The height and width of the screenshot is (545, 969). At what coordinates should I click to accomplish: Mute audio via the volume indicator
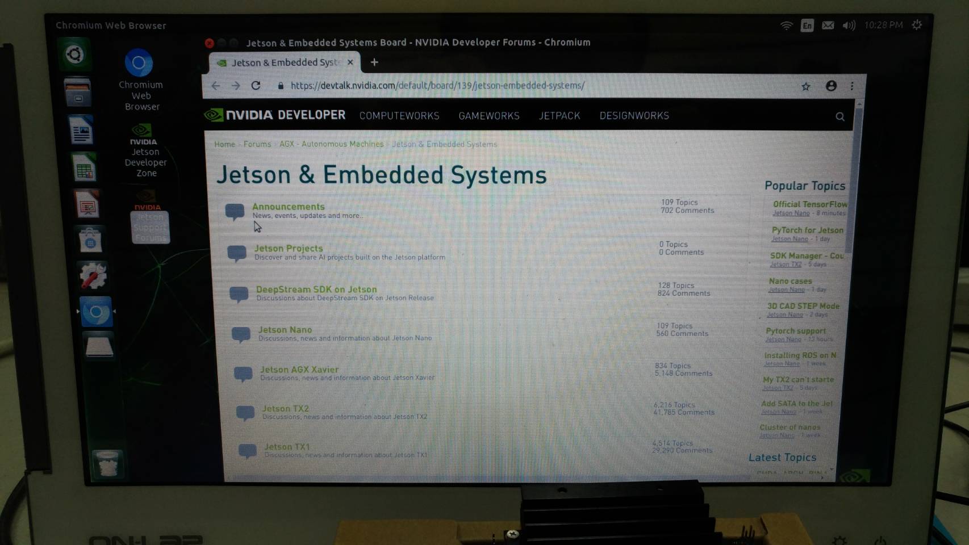point(848,25)
